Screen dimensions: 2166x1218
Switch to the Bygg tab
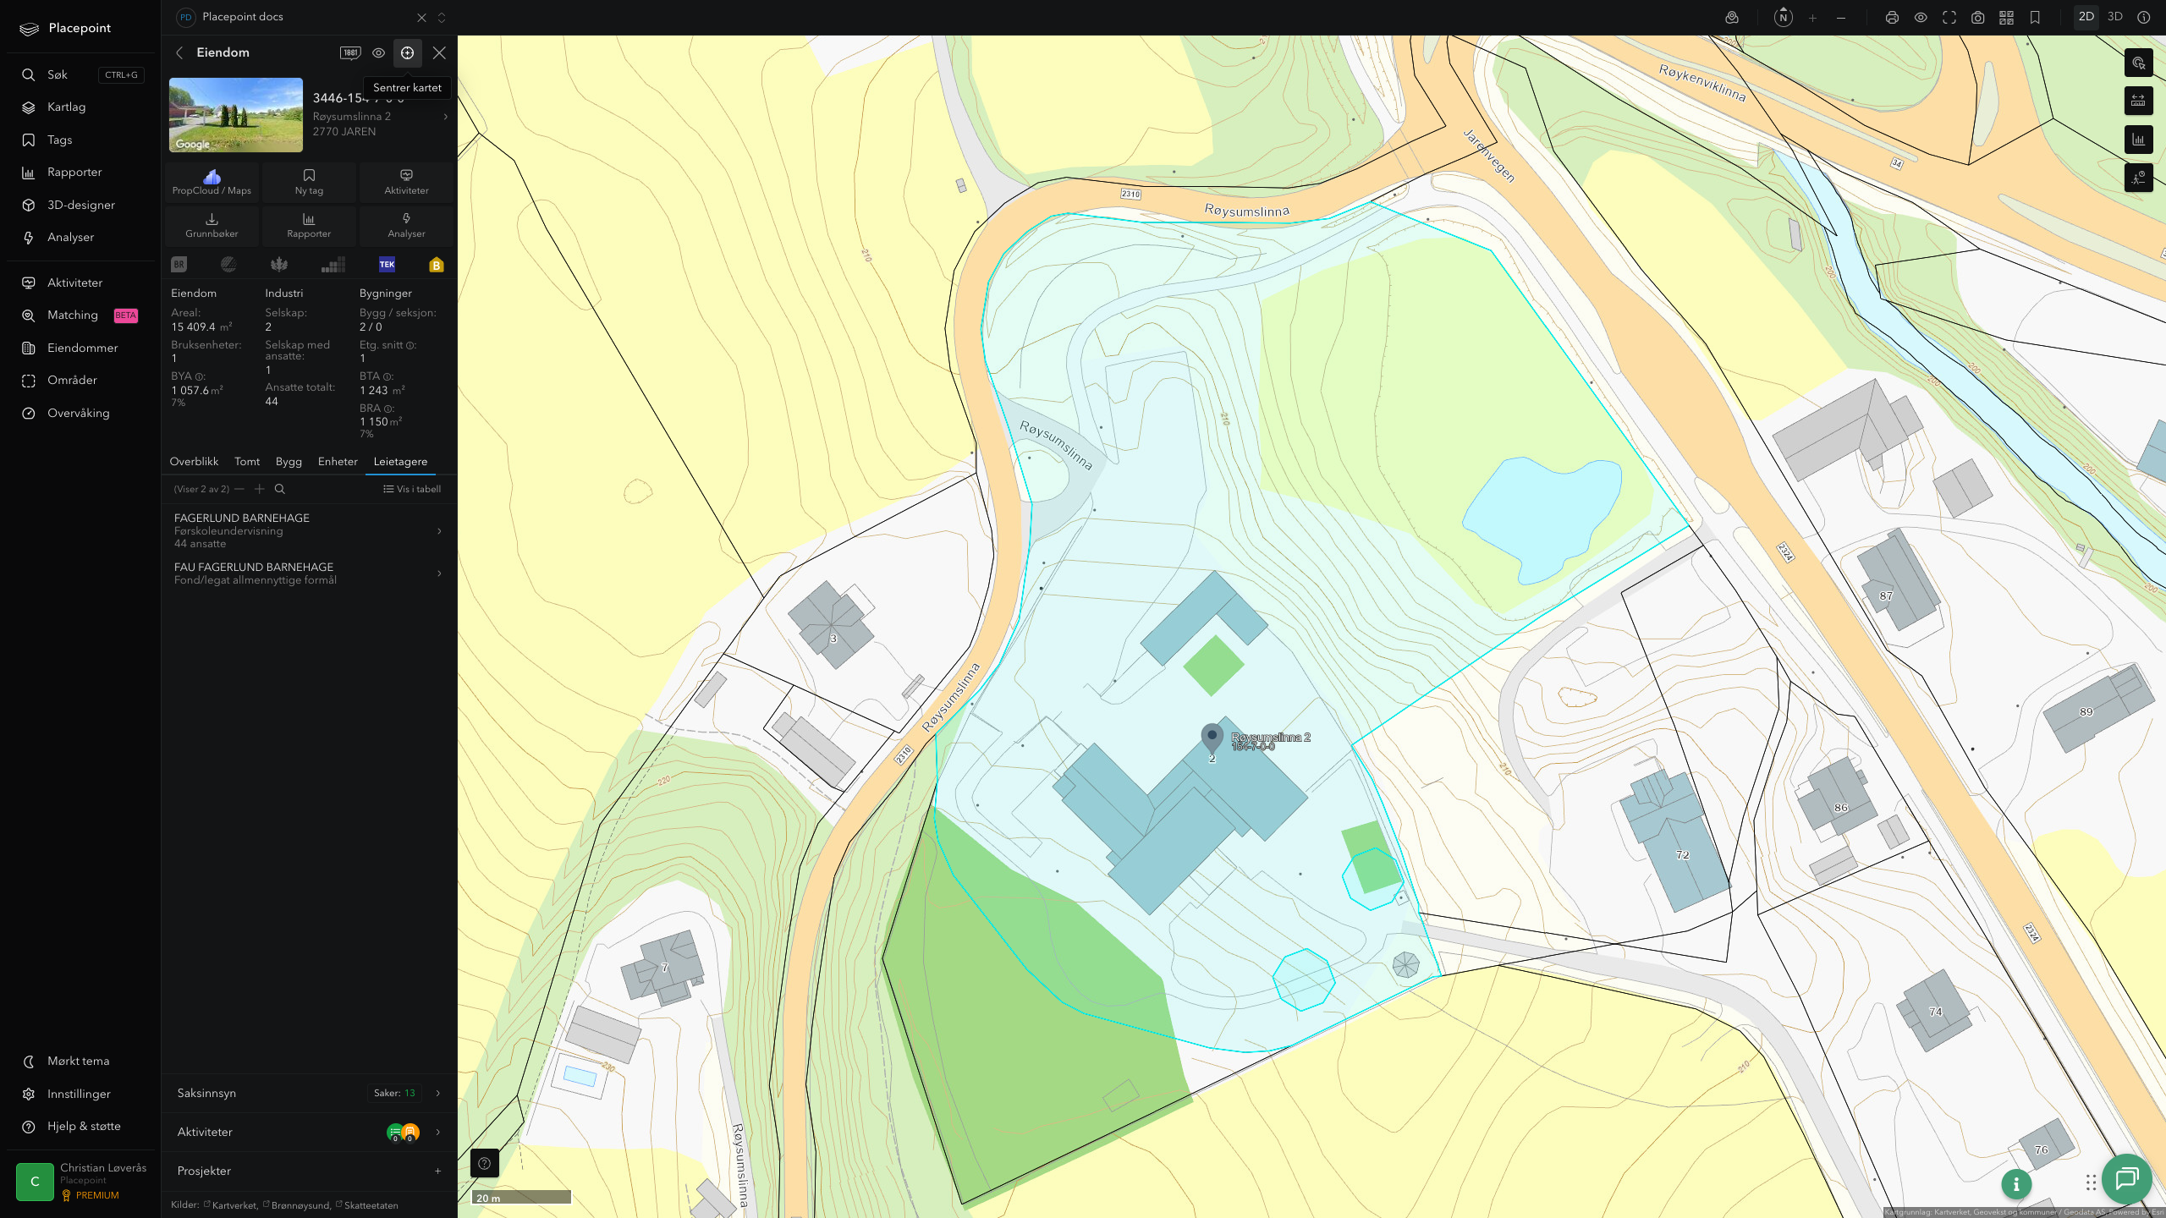point(289,462)
